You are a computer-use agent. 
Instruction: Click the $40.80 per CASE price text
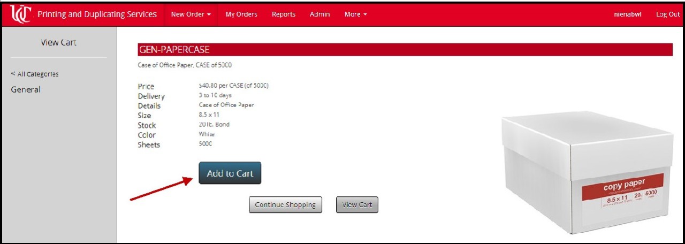[x=233, y=86]
